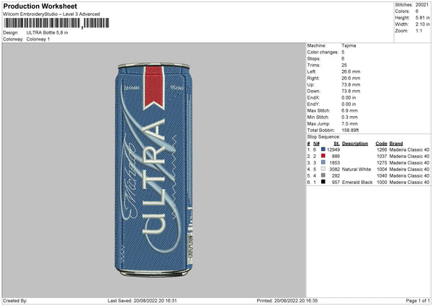
Task: Click the Trims value 25
Action: tap(344, 65)
